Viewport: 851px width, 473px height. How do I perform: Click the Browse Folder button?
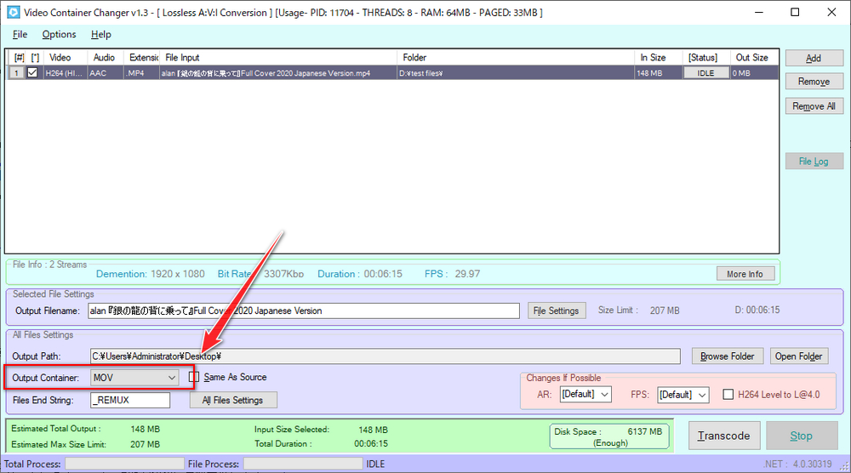click(727, 356)
